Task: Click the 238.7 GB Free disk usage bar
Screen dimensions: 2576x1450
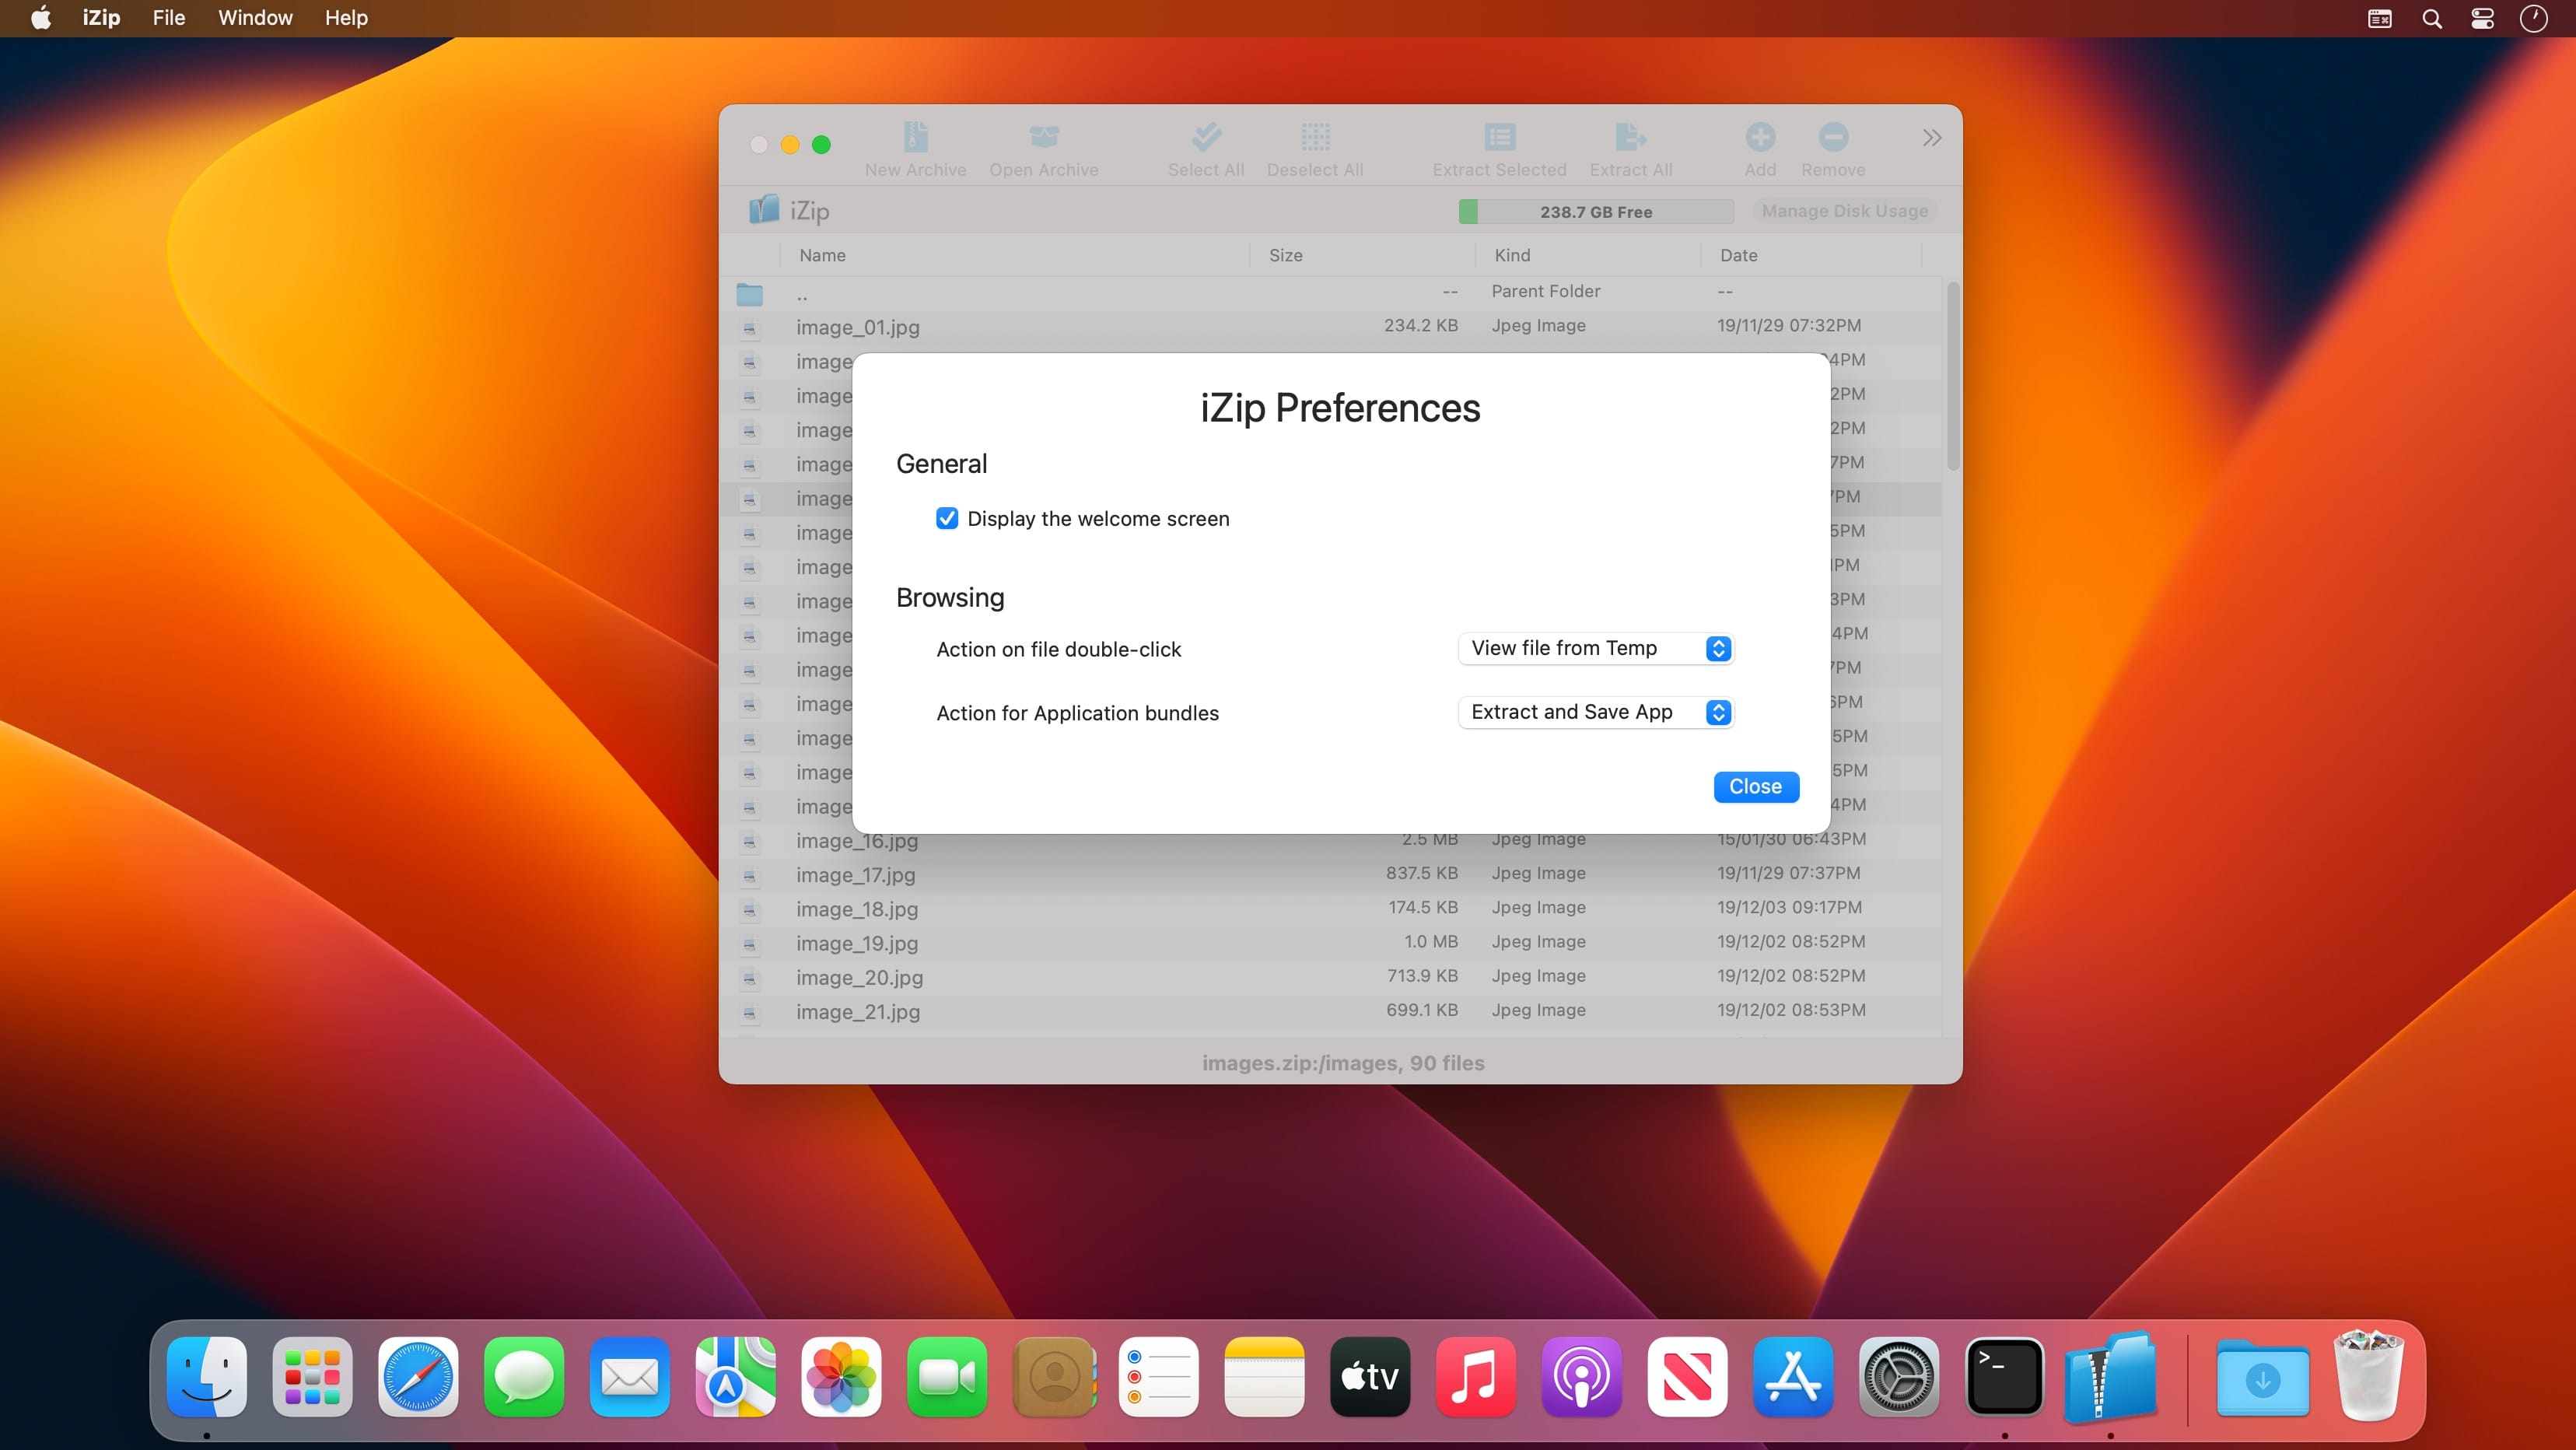Action: pyautogui.click(x=1595, y=211)
